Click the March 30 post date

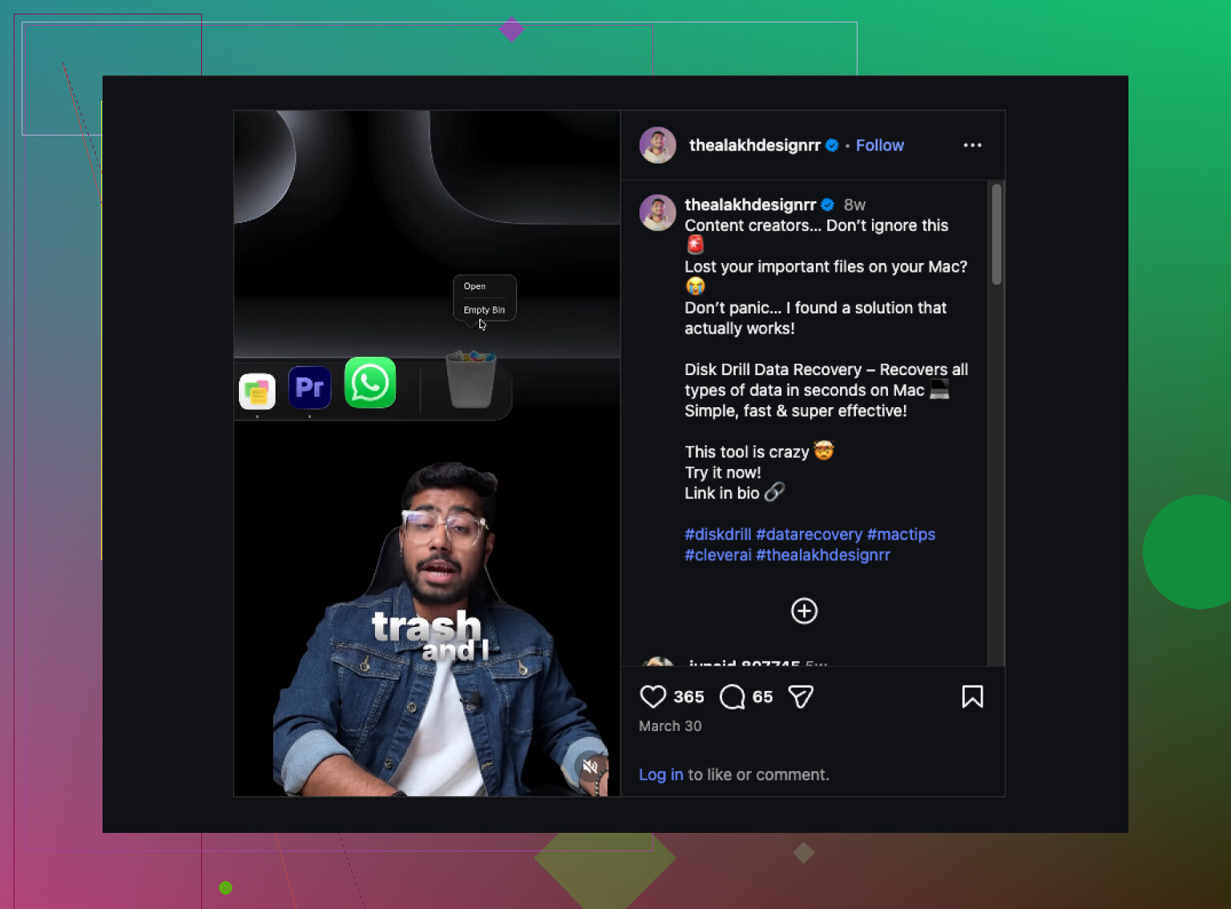tap(670, 725)
